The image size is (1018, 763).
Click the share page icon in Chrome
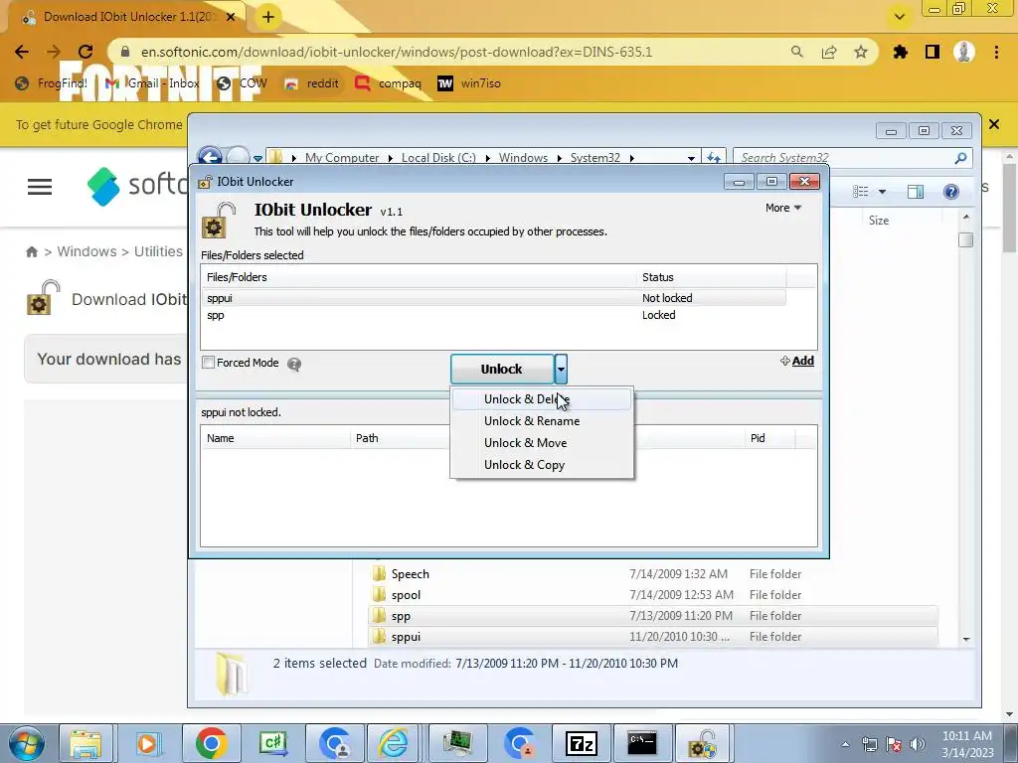tap(829, 52)
